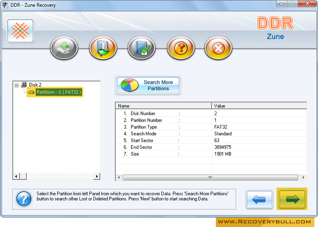318x227 pixels.
Task: Minimize the DDR - Zune Recovery window
Action: point(281,3)
